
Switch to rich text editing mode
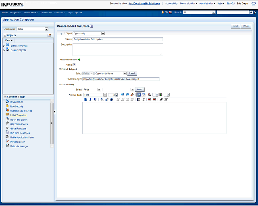point(138,95)
